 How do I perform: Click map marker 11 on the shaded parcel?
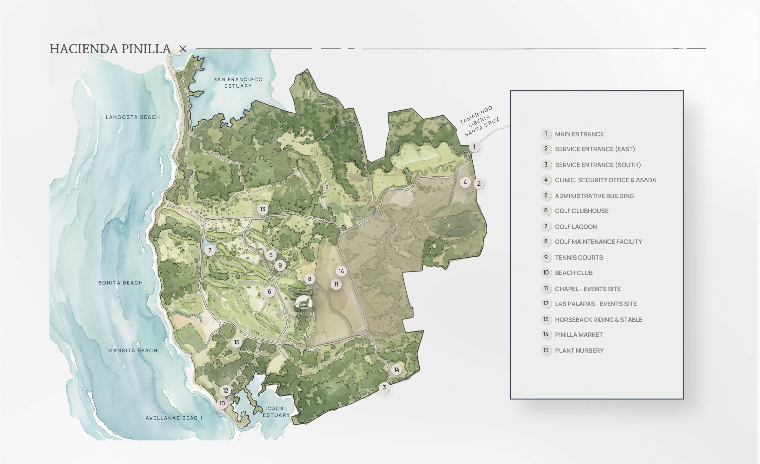[x=336, y=284]
